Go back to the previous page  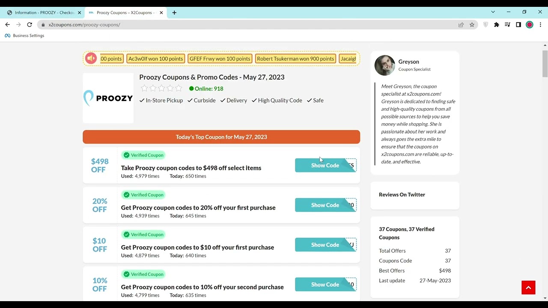tap(7, 25)
